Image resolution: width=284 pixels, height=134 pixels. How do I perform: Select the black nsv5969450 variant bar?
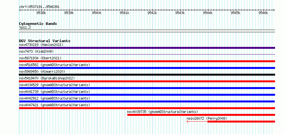[x=147, y=75]
